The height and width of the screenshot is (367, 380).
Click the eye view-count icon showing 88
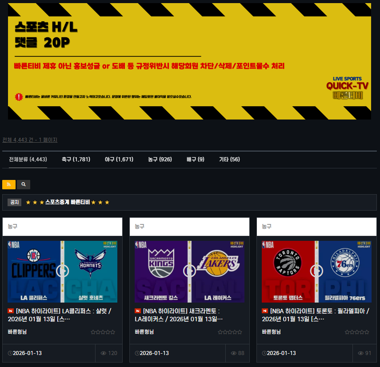tap(234, 353)
